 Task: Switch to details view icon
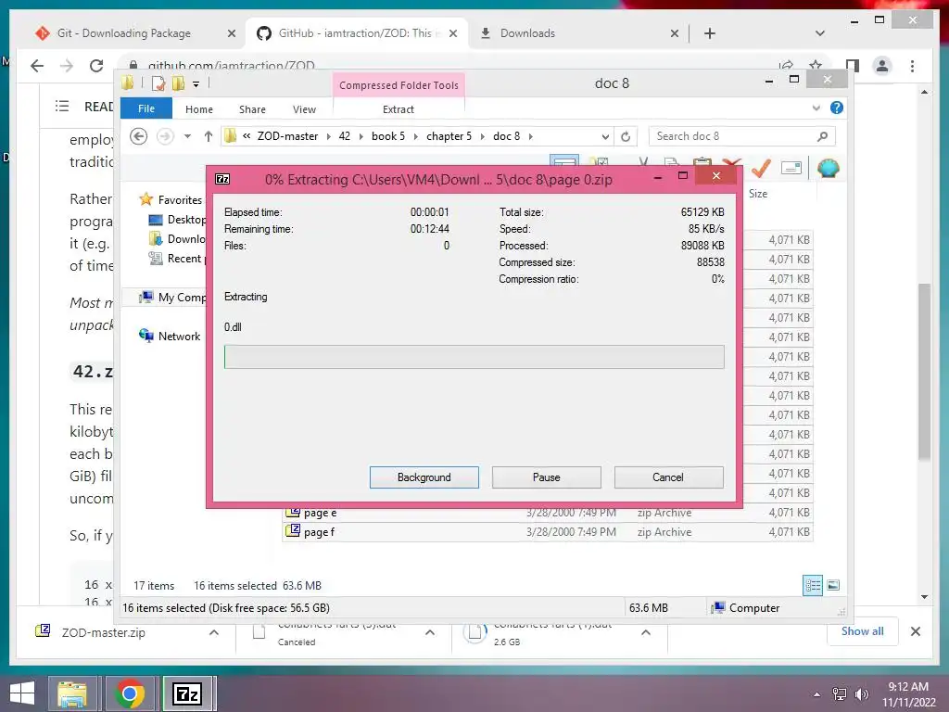click(812, 585)
